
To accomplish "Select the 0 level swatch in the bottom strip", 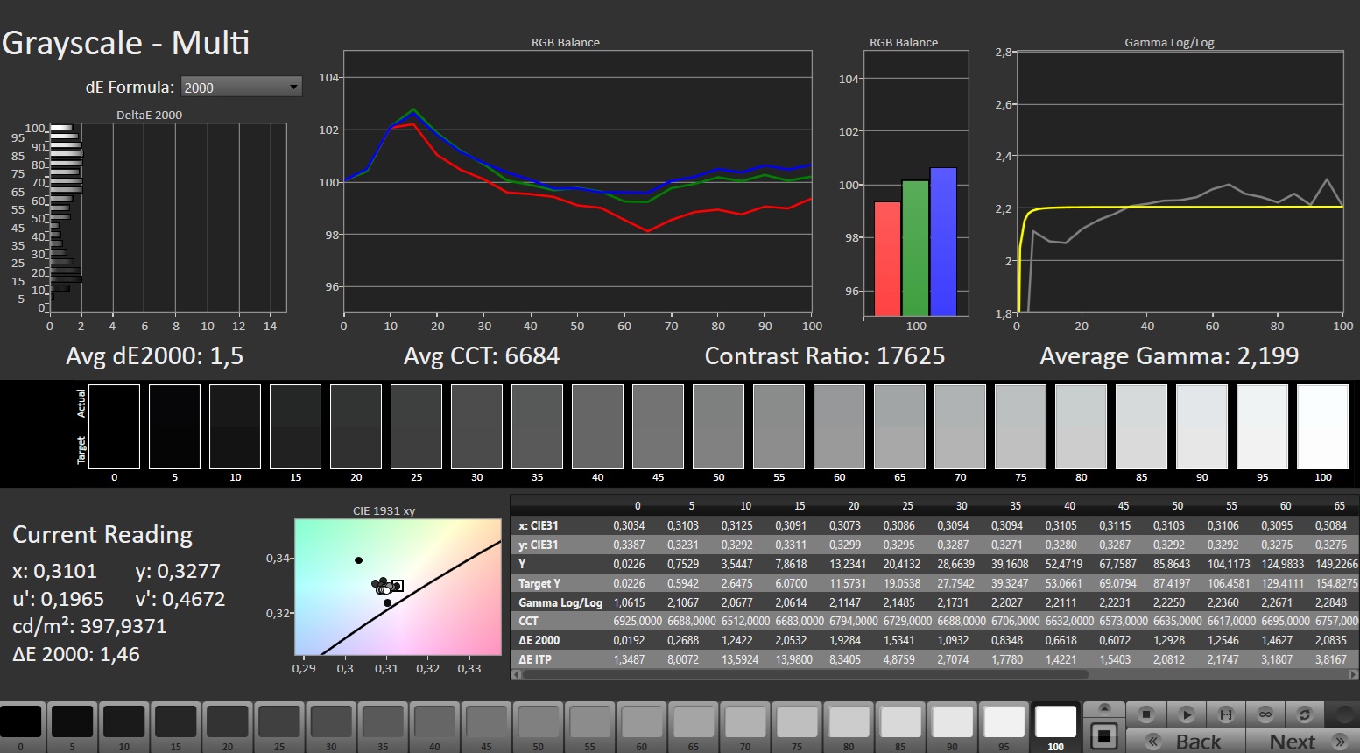I will [20, 721].
